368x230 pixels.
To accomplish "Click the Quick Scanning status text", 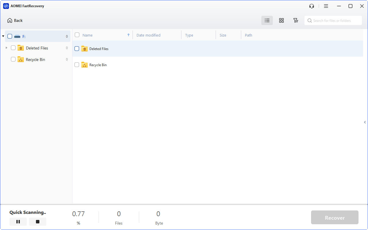I will [28, 212].
